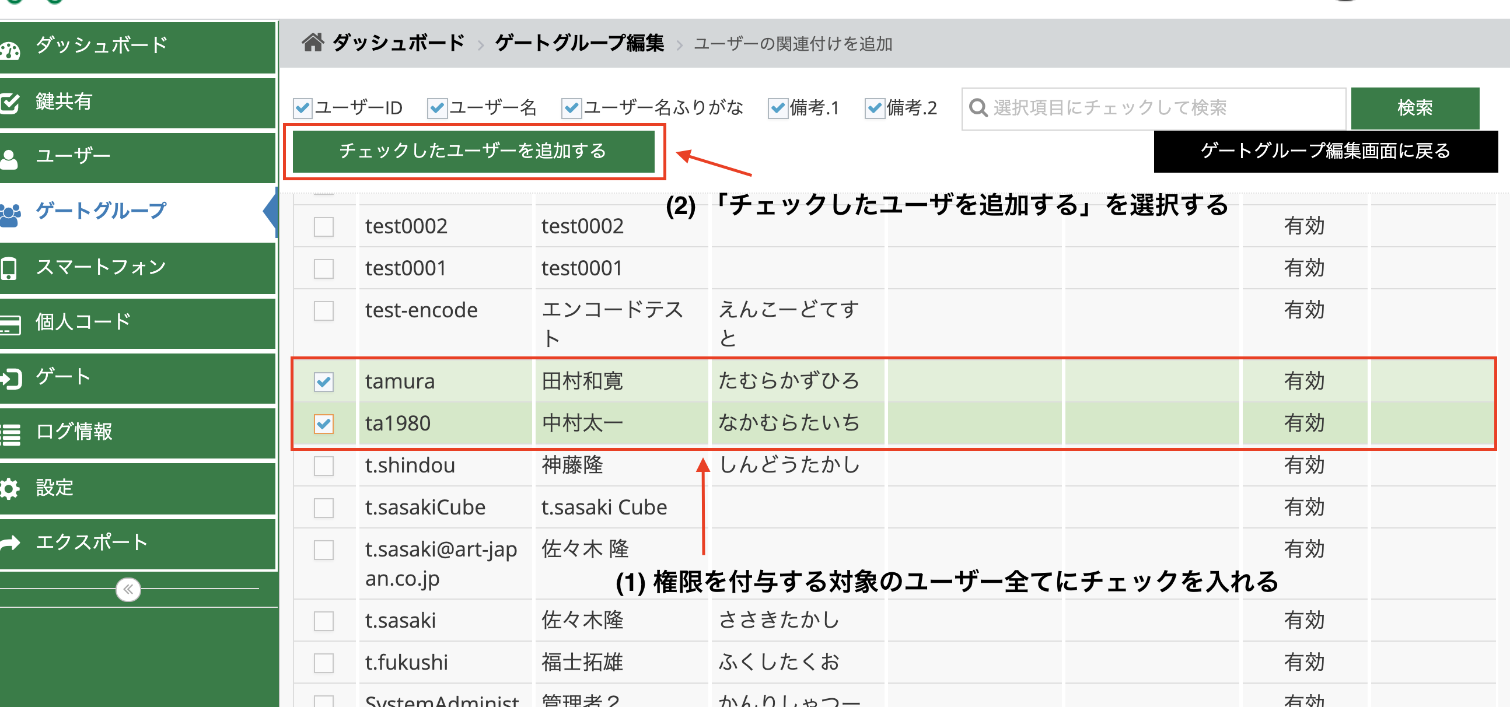Click the 福士拓雄 name cell

pyautogui.click(x=621, y=663)
